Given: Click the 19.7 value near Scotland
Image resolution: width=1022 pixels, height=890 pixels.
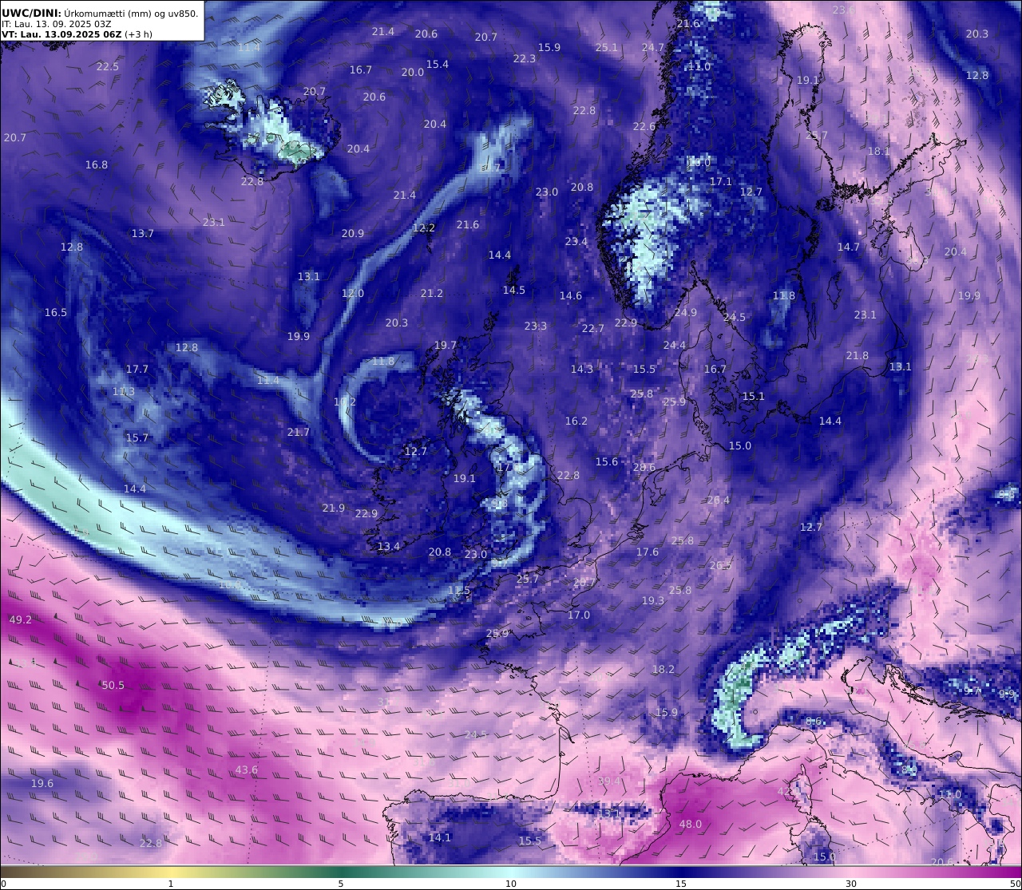Looking at the screenshot, I should (446, 345).
